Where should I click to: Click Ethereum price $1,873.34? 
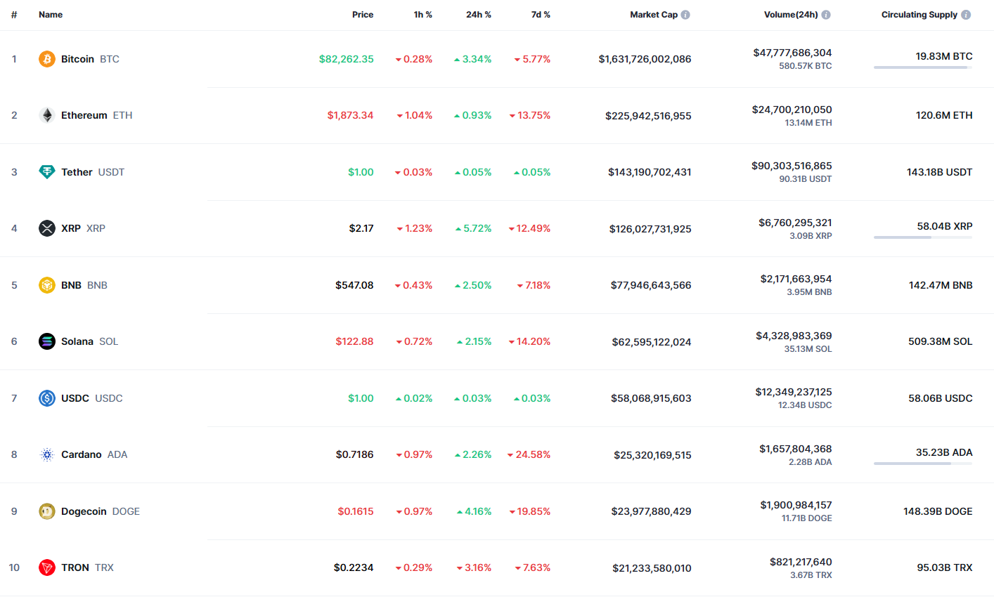(x=350, y=115)
